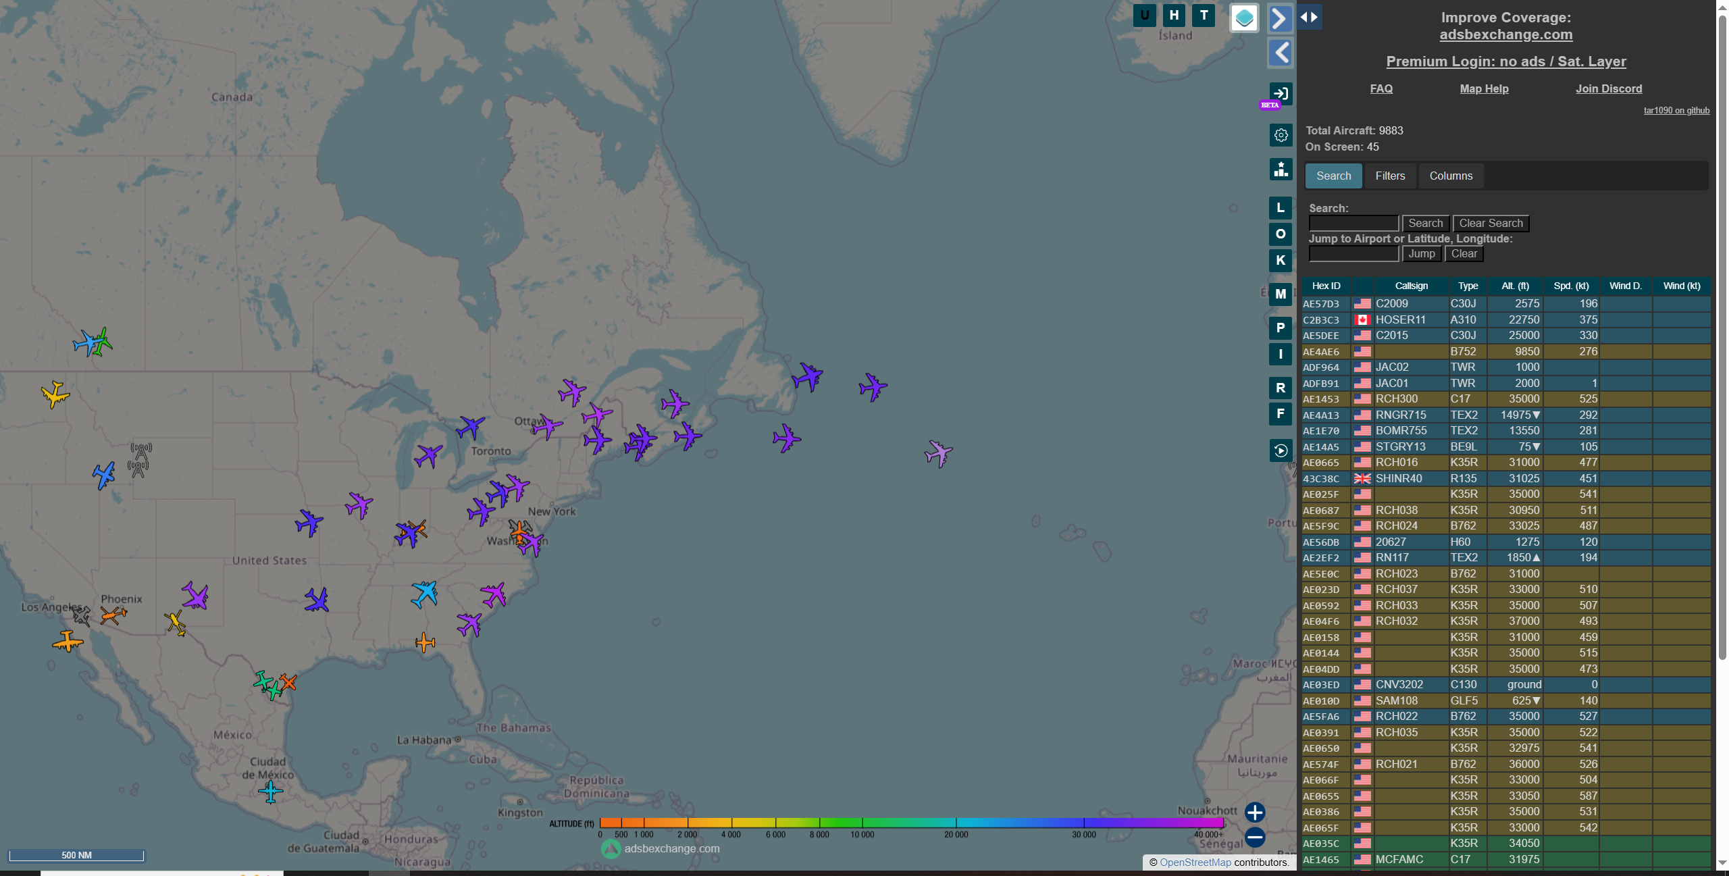Select the yellow aircraft in northwest US
Viewport: 1729px width, 876px height.
55,394
